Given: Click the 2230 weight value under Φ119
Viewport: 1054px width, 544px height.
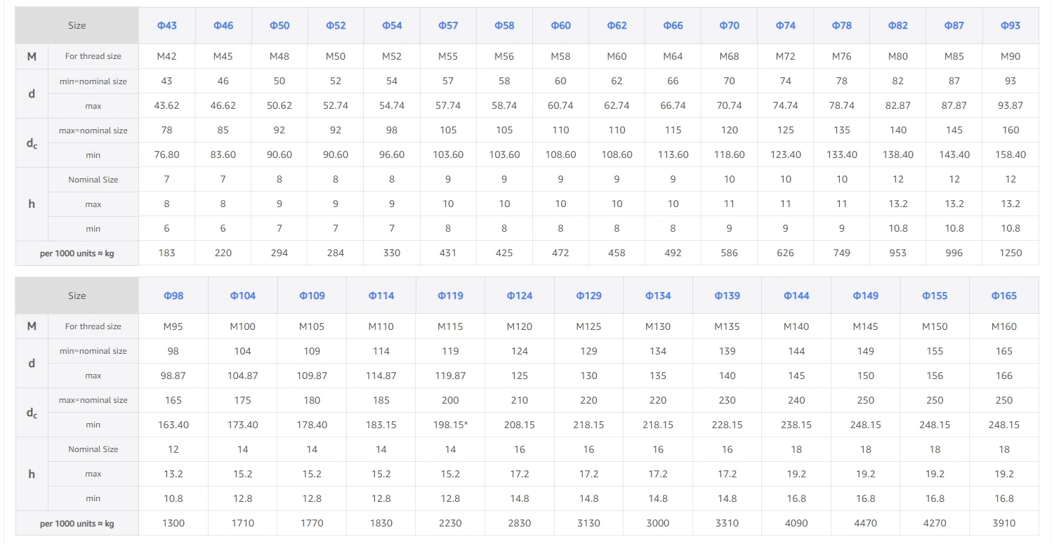Looking at the screenshot, I should coord(450,523).
